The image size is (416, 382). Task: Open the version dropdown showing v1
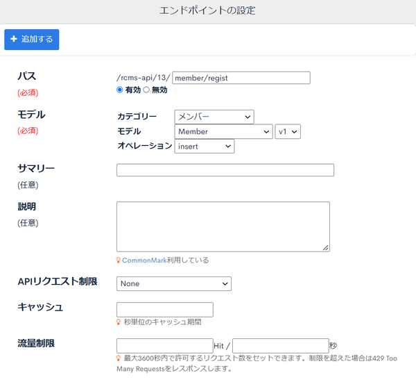(288, 131)
